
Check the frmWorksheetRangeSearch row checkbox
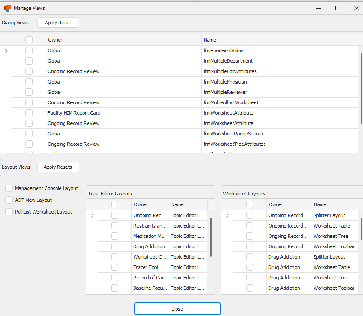click(x=29, y=134)
